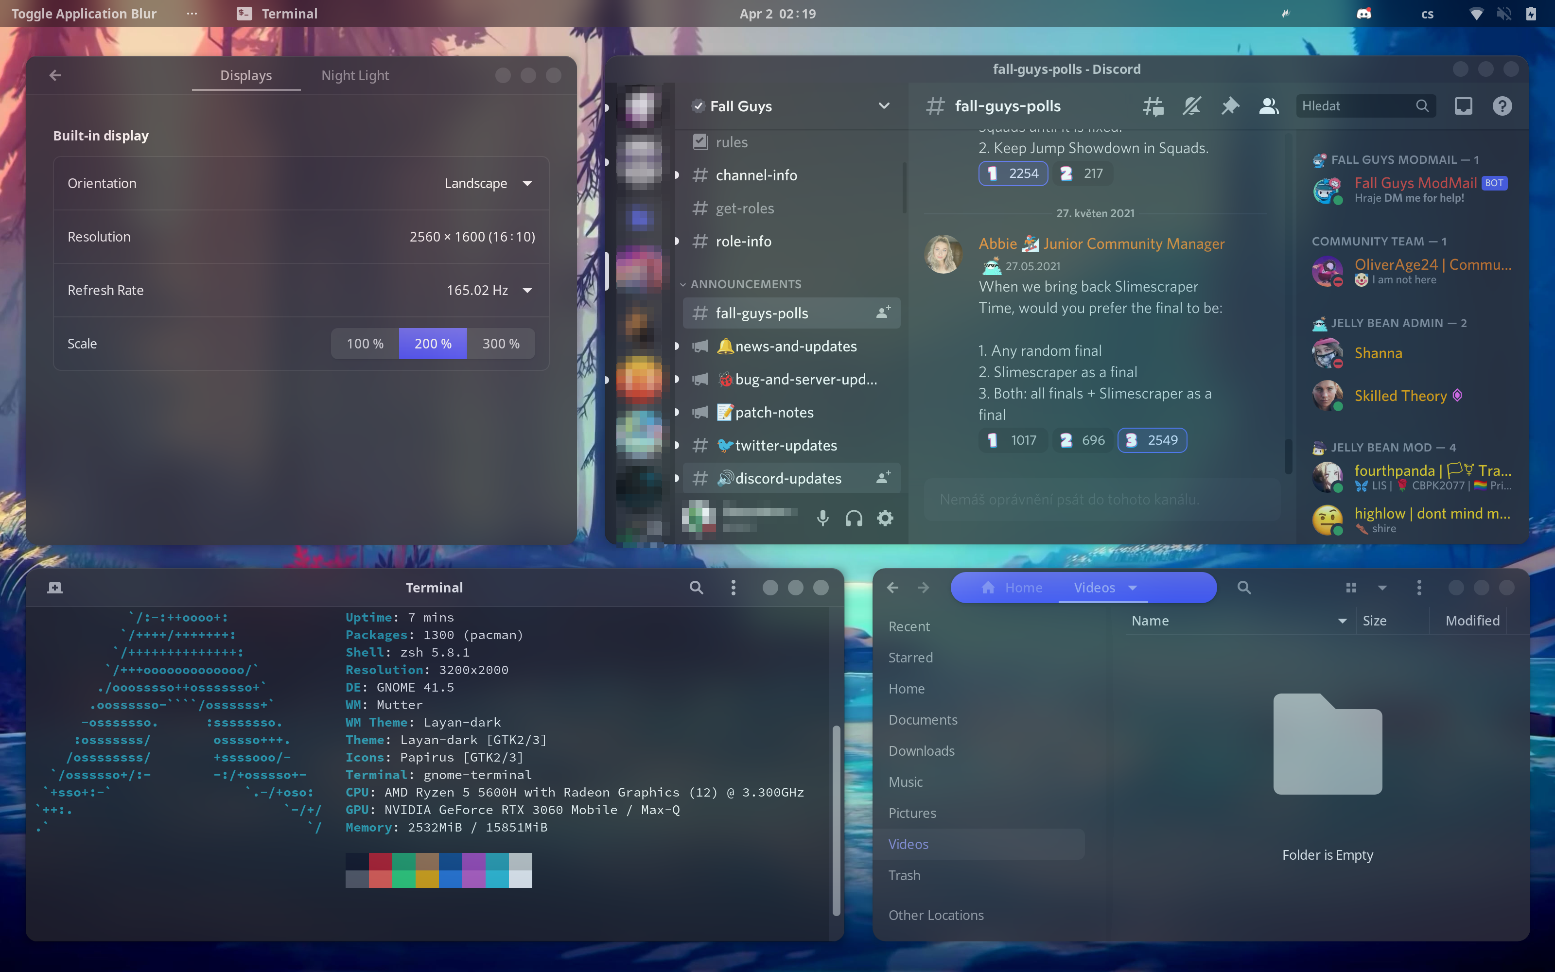Screen dimensions: 1555x972
Task: Mute microphone in Discord user panel
Action: [822, 518]
